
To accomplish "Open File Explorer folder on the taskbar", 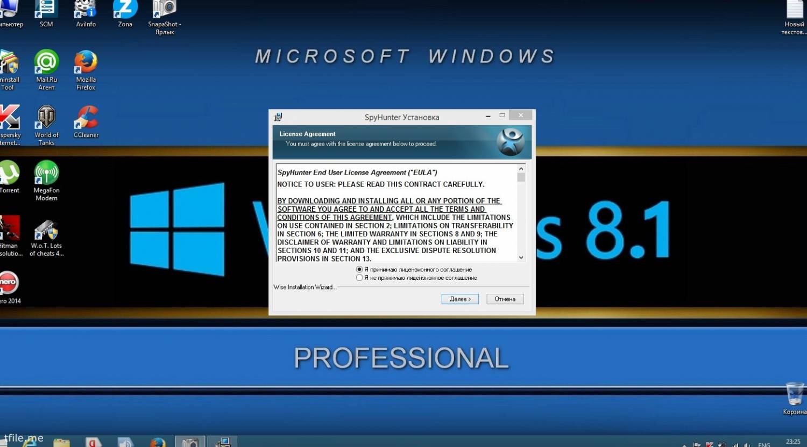I will (x=62, y=442).
